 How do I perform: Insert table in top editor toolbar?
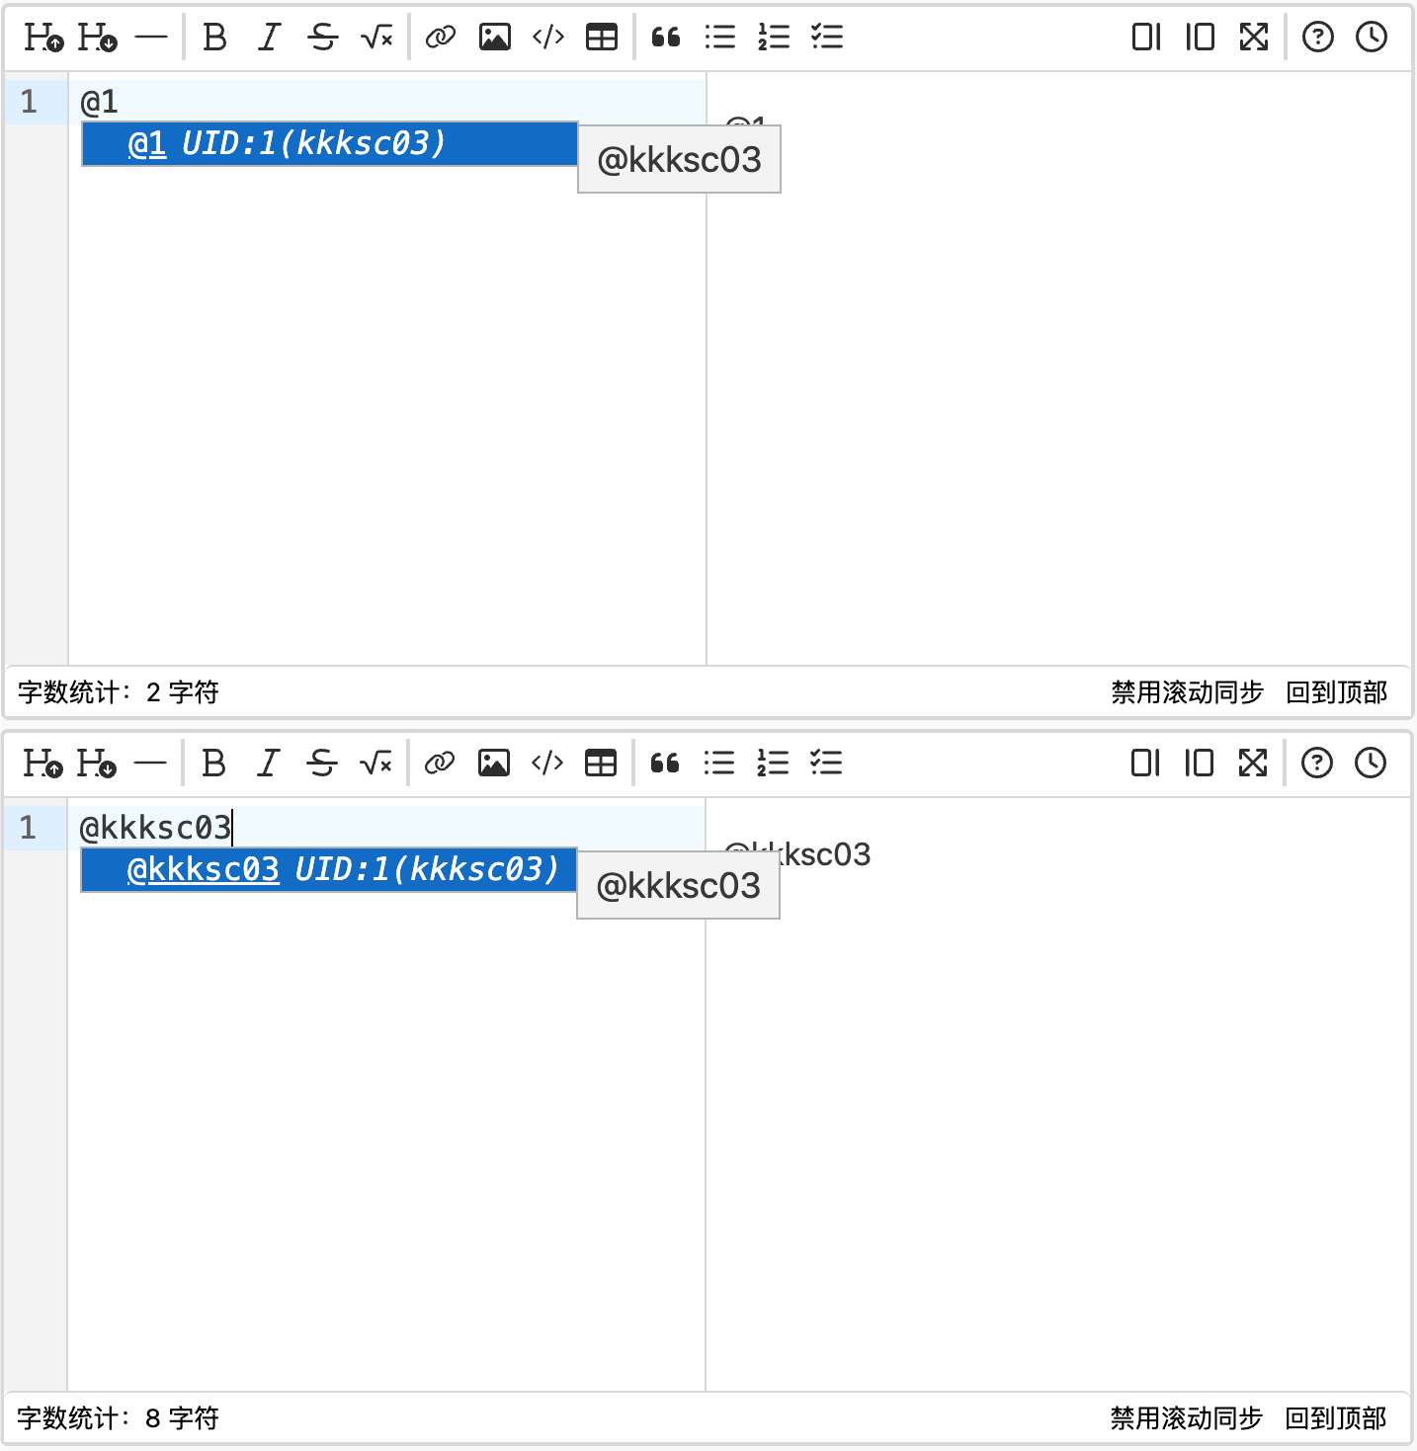coord(602,38)
